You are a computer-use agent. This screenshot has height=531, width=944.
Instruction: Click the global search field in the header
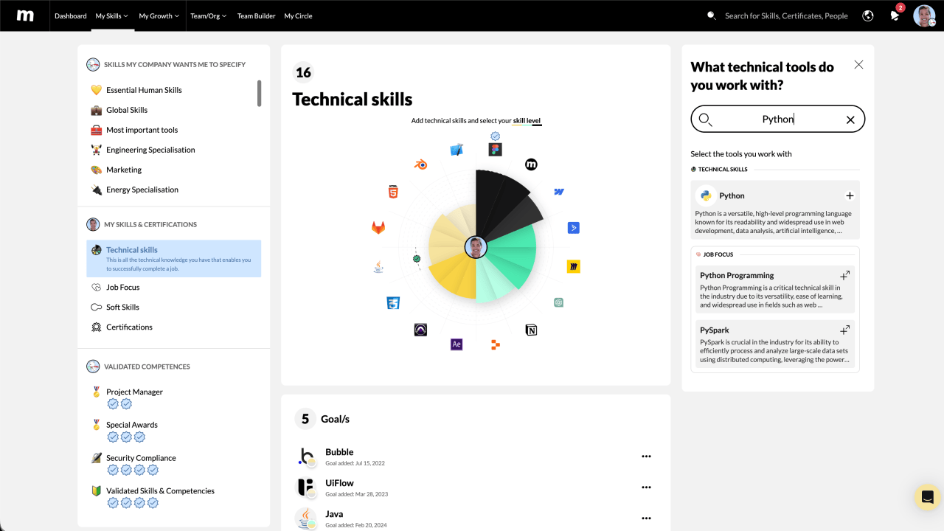pos(786,15)
